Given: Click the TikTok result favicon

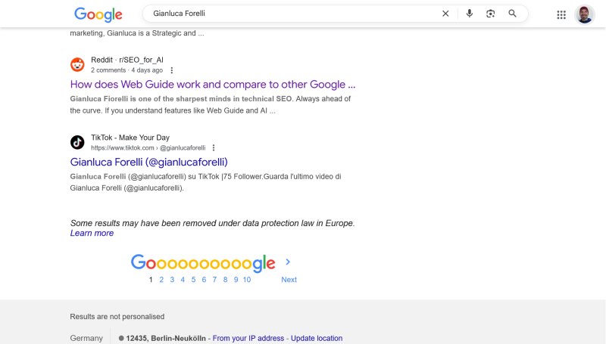Looking at the screenshot, I should point(77,142).
